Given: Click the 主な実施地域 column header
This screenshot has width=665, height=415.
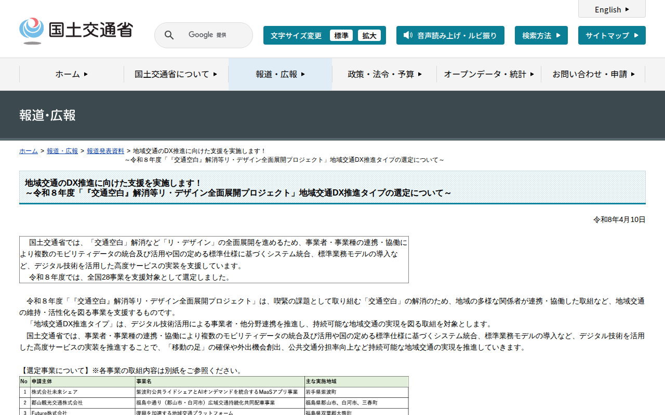Looking at the screenshot, I should pos(356,381).
